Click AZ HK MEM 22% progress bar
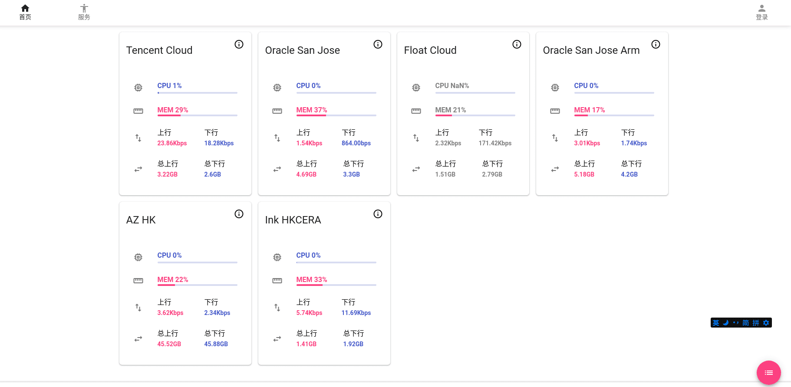 tap(197, 285)
